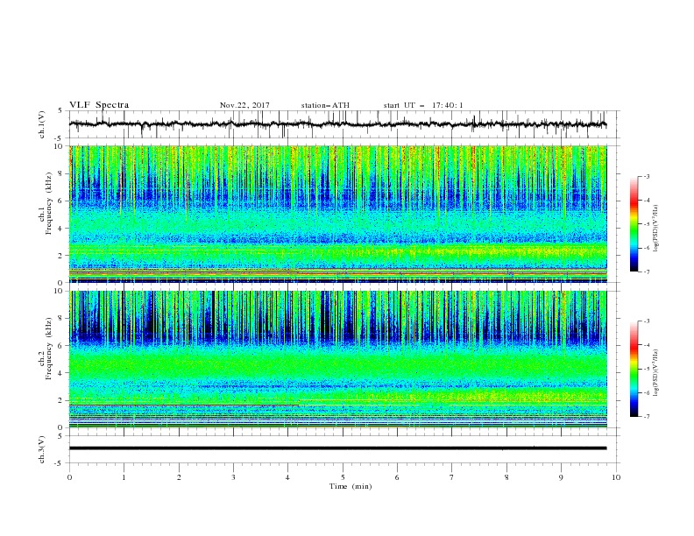The width and height of the screenshot is (694, 536).
Task: Click the '7' tick on the time axis
Action: (452, 477)
